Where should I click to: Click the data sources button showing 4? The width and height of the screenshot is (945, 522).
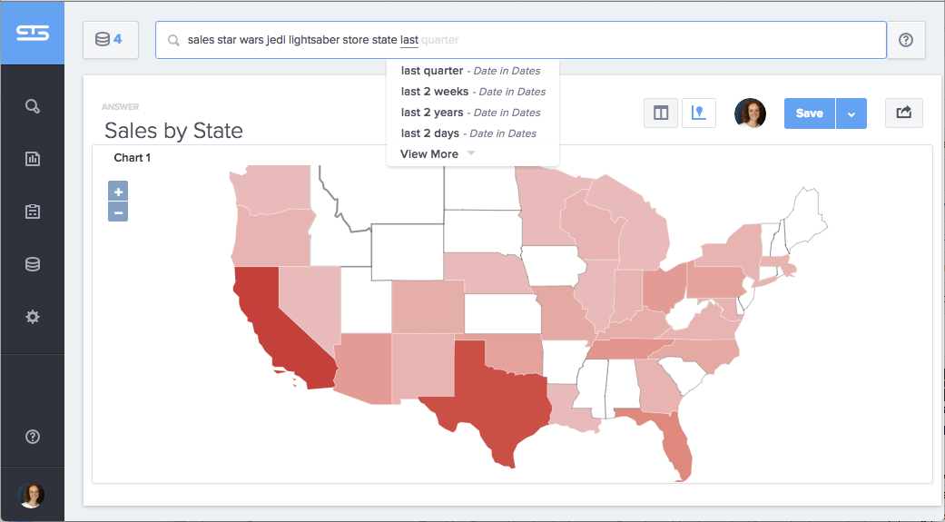click(111, 40)
